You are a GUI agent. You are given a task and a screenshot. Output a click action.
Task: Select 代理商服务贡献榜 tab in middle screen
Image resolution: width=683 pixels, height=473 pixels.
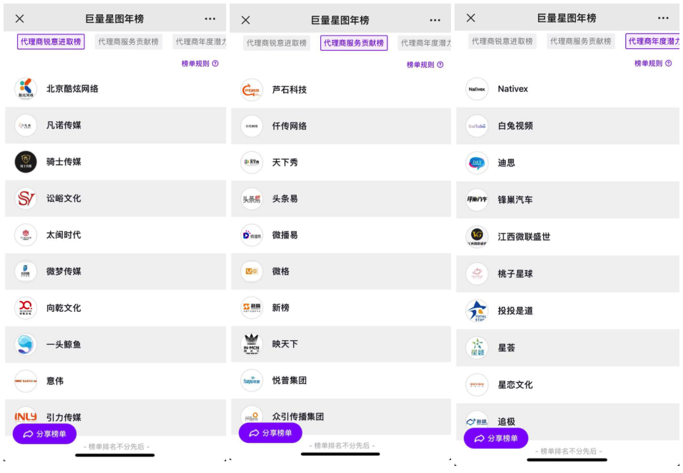[354, 43]
